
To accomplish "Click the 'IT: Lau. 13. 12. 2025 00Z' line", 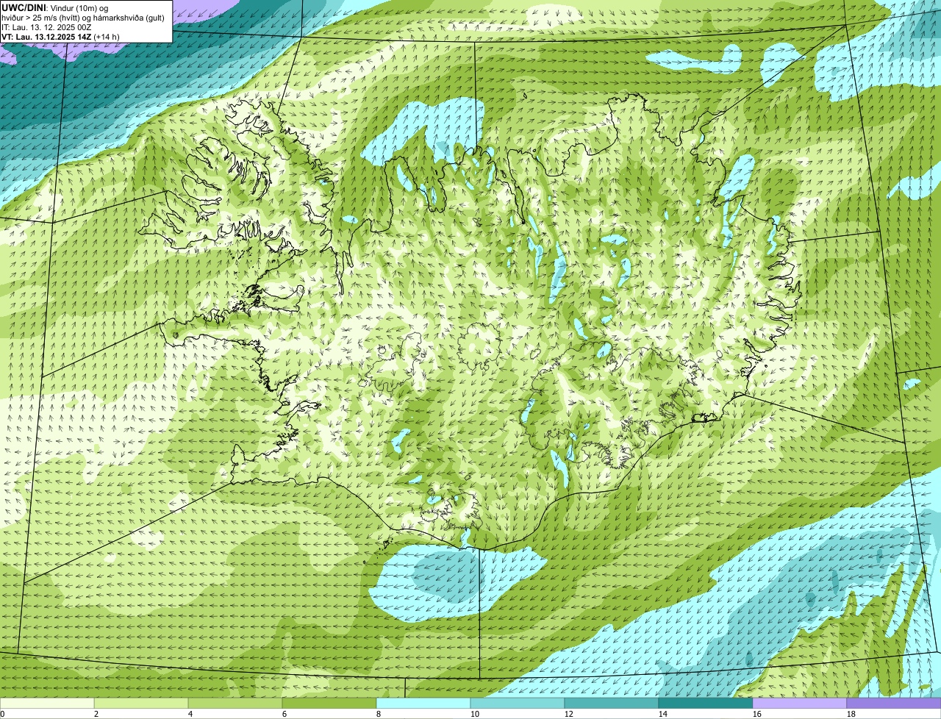I will pos(46,26).
